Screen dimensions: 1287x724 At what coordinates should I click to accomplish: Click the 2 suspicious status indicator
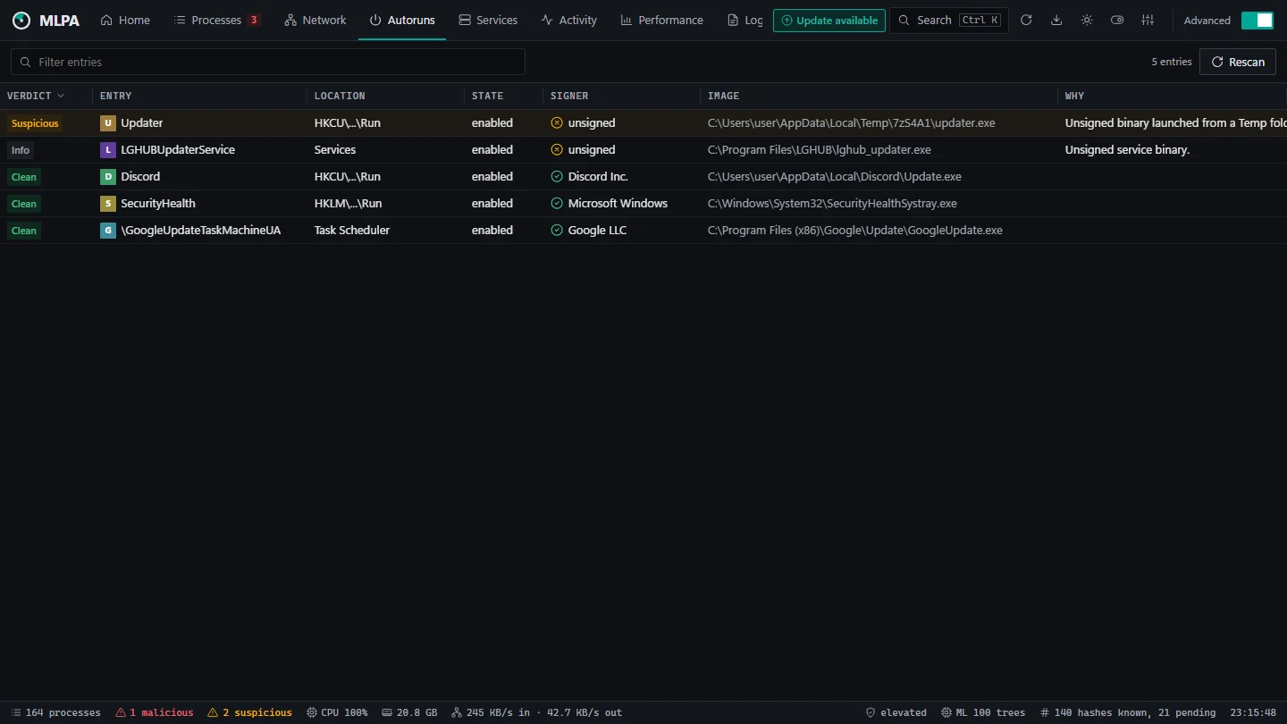pos(250,713)
